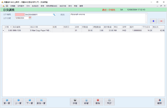Click into the reason (原因) text area
167x108 pixels.
point(108,18)
